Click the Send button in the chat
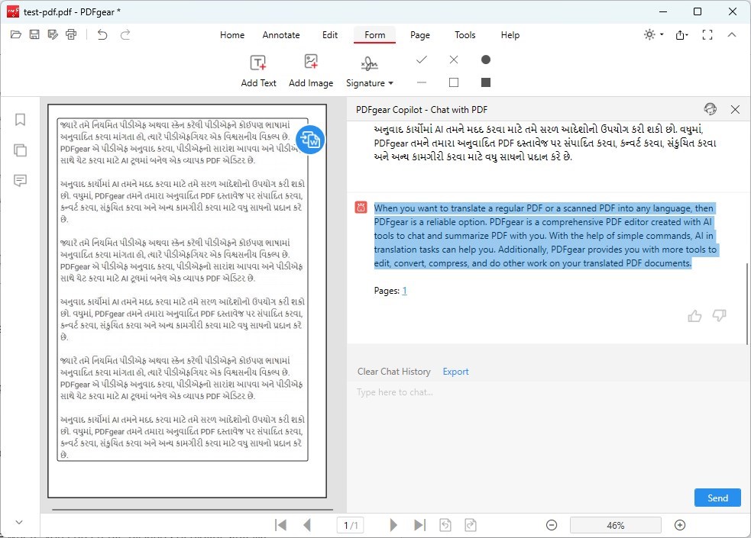The width and height of the screenshot is (751, 538). [717, 497]
